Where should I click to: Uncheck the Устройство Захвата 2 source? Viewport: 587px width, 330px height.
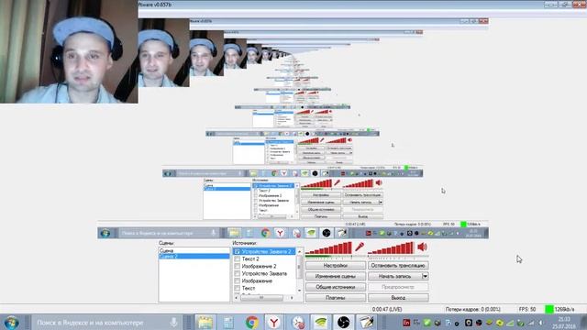[x=237, y=251]
